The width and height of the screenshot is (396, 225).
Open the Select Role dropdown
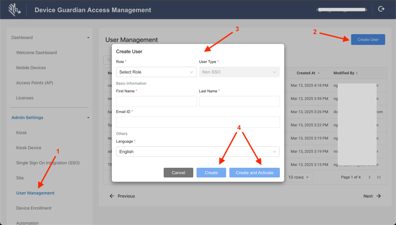pos(156,72)
